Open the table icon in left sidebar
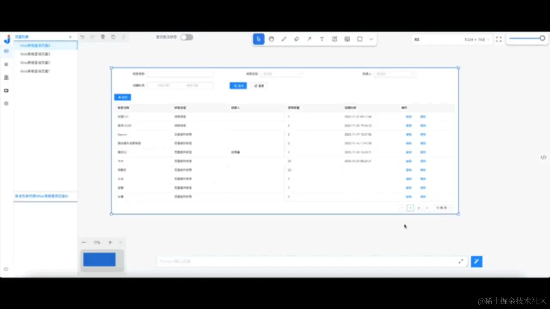Image resolution: width=550 pixels, height=309 pixels. tap(6, 78)
